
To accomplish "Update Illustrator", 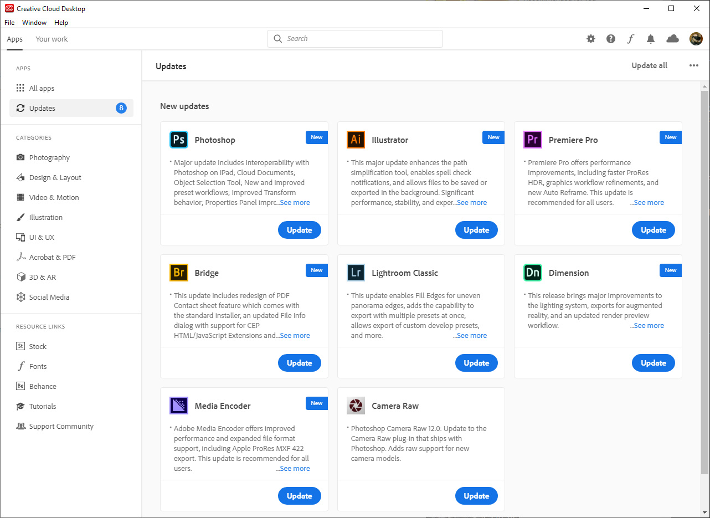I will click(476, 230).
